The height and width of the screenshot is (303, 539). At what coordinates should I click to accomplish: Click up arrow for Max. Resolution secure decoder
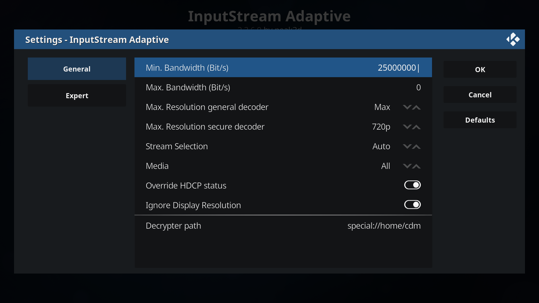click(x=416, y=127)
